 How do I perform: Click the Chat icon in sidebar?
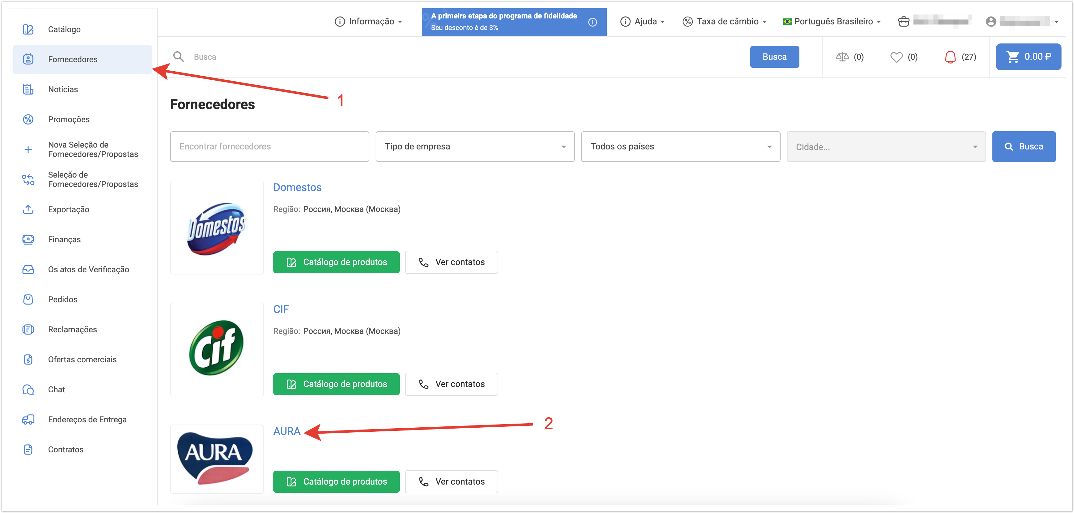point(28,390)
